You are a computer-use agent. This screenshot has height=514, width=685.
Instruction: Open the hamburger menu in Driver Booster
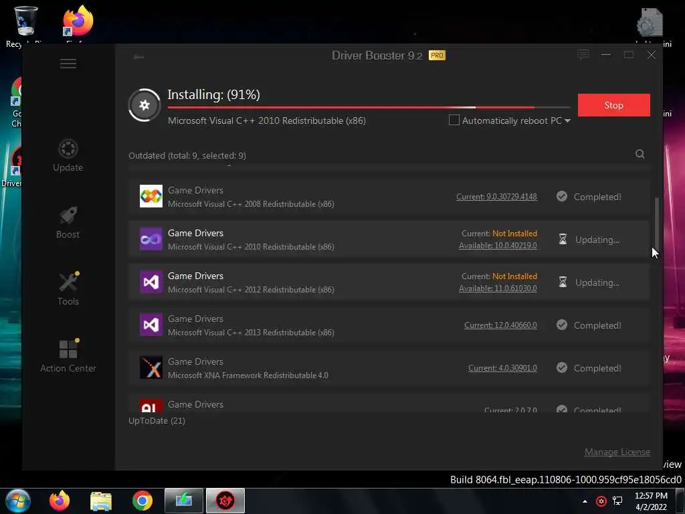(68, 64)
